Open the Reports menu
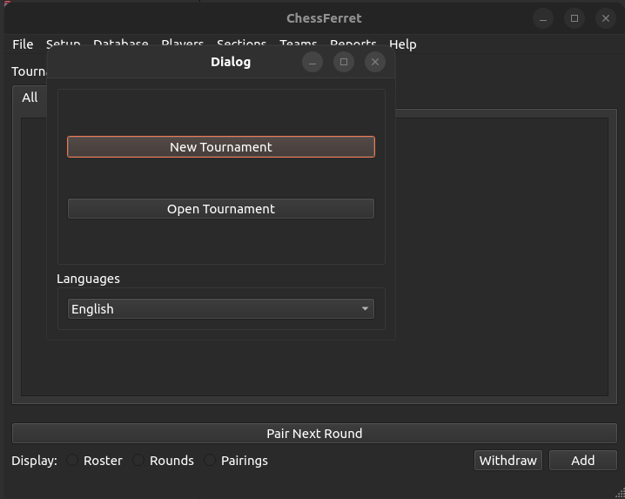625x499 pixels. click(353, 43)
